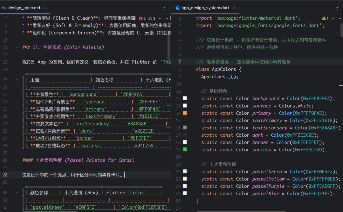Switch to the app_design_system.dart tab
Image resolution: width=343 pixels, height=212 pixels.
coord(205,8)
